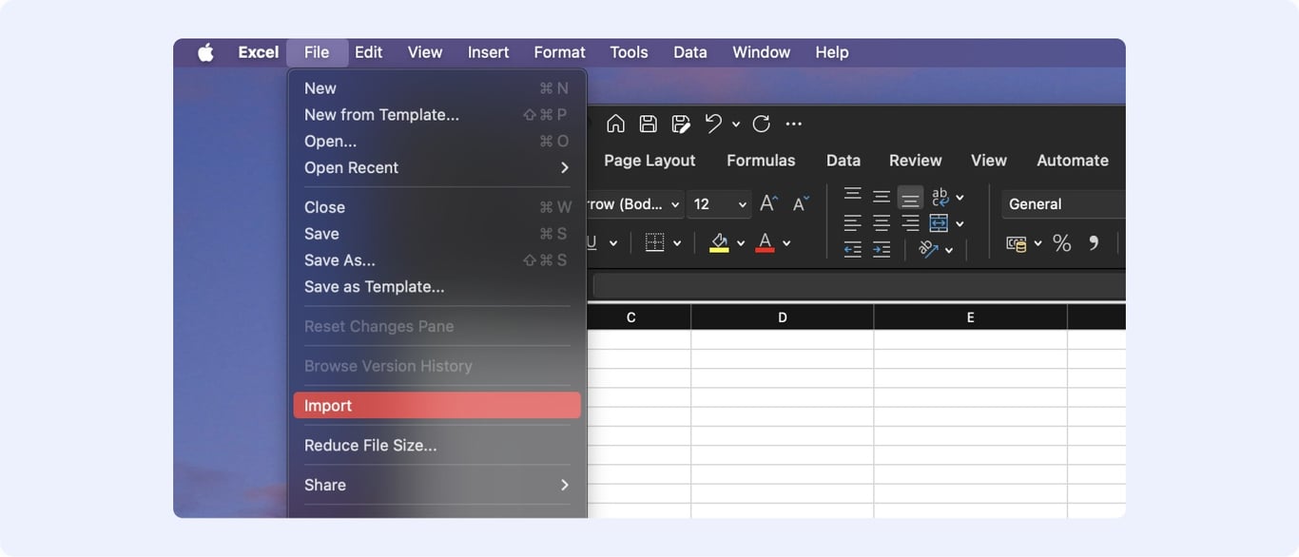Choose Reduce File Size…
Image resolution: width=1299 pixels, height=557 pixels.
click(x=436, y=446)
